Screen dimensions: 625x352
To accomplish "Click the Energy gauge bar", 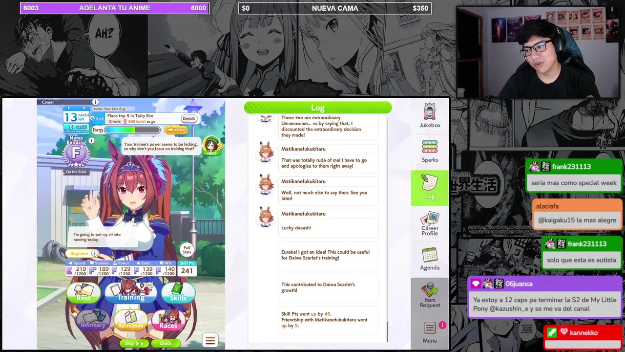I will pos(132,130).
